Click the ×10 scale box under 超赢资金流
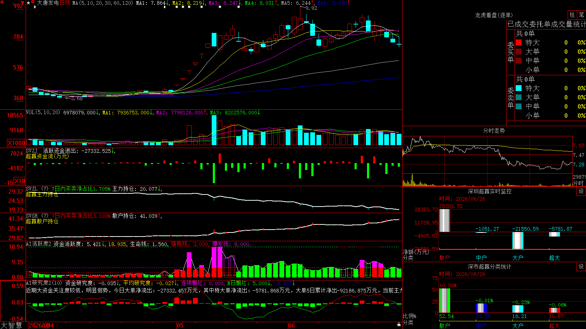Screen dimensions: 586x329 tap(19, 181)
